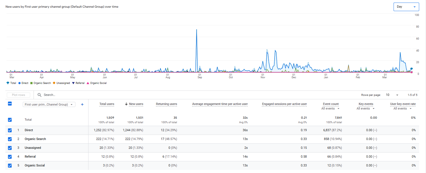
Task: Click the Plot rows button
Action: point(18,95)
